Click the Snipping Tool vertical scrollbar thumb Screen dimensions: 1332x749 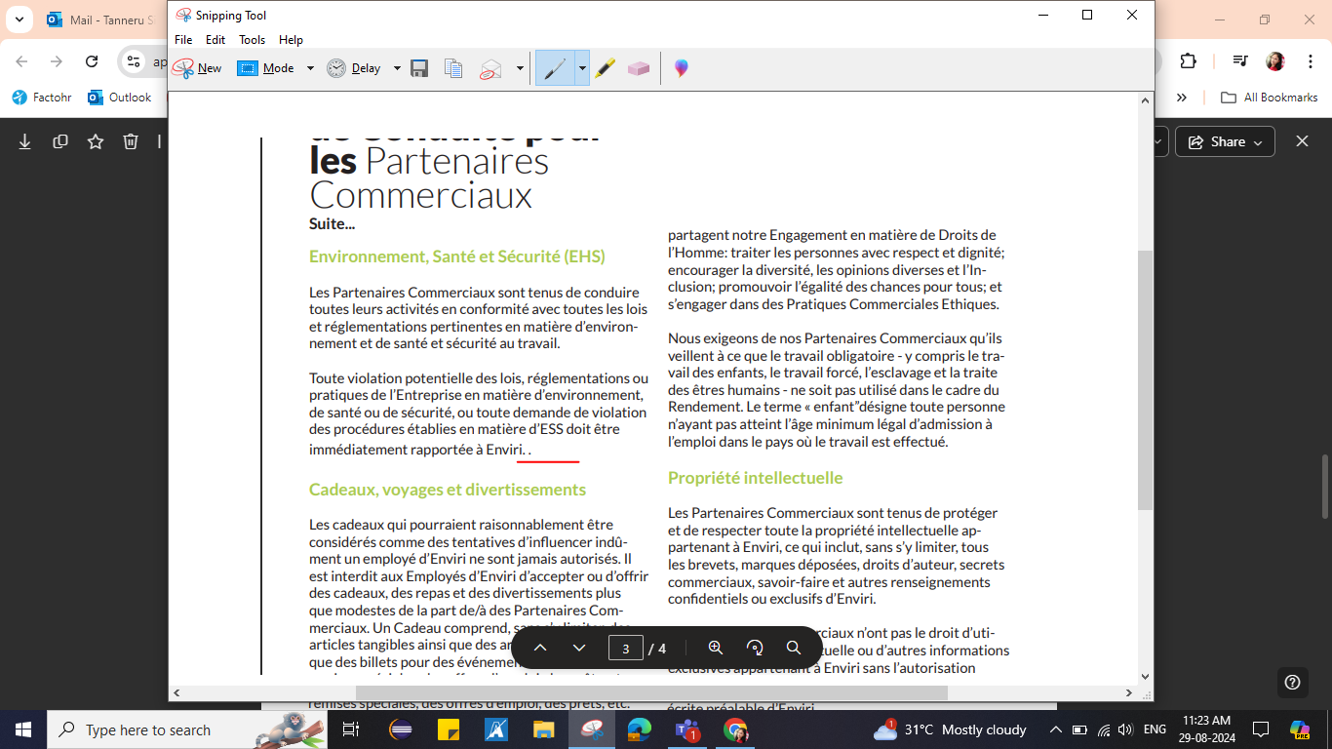1146,380
